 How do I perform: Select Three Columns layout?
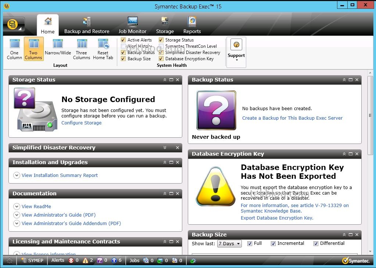(x=82, y=49)
